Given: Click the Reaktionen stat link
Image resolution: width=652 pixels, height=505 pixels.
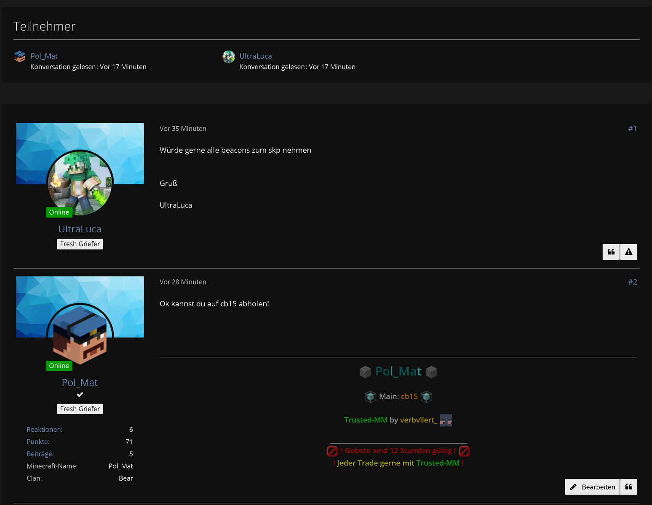Looking at the screenshot, I should (45, 430).
